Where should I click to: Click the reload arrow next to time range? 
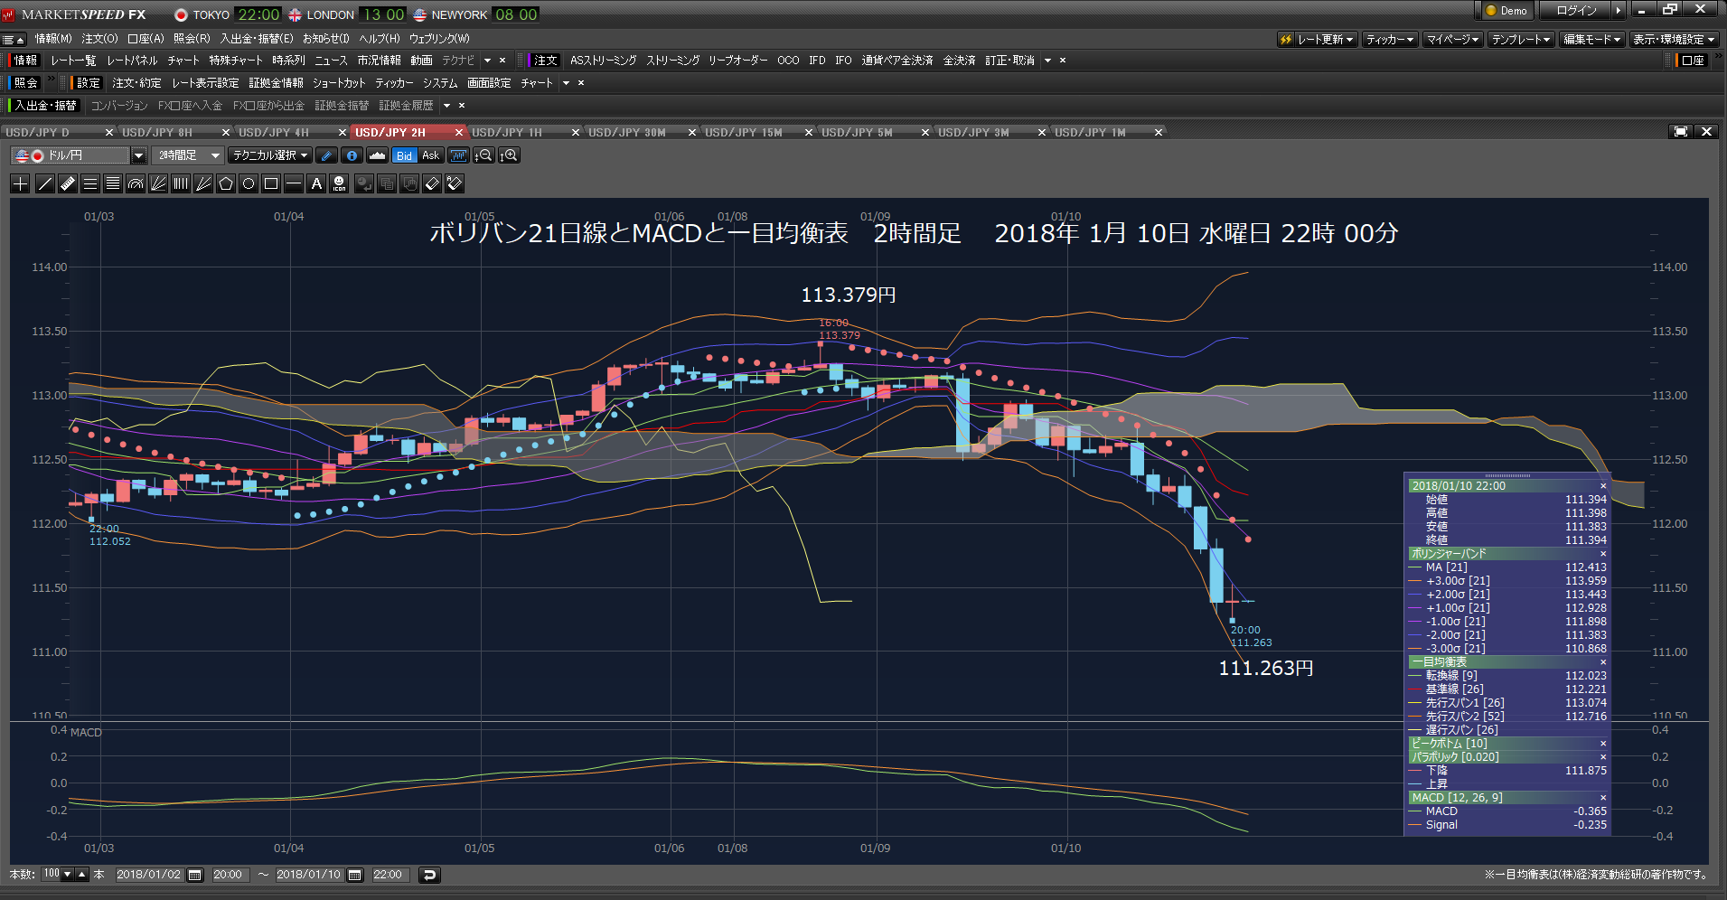pyautogui.click(x=429, y=875)
